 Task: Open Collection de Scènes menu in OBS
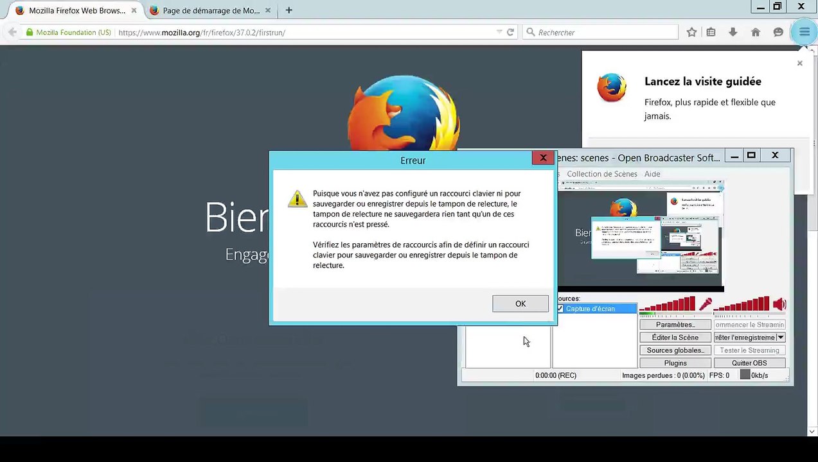click(602, 174)
